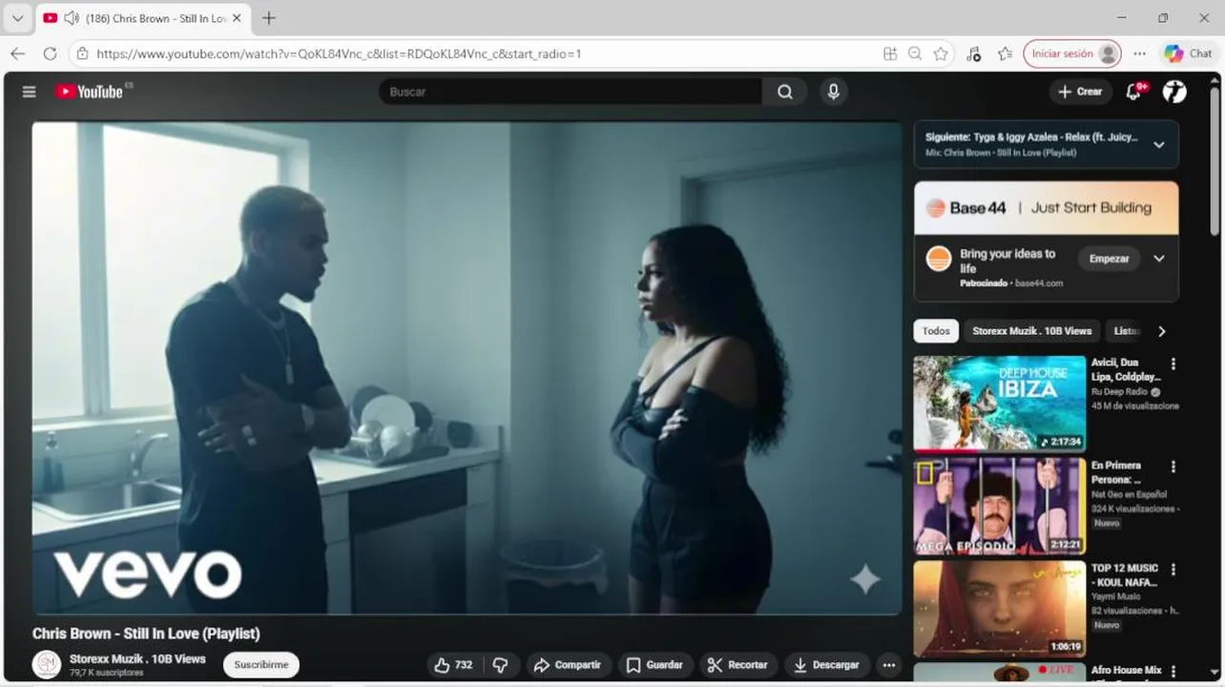
Task: Open options for Avicii, Dua Lipa video
Action: [x=1173, y=364]
